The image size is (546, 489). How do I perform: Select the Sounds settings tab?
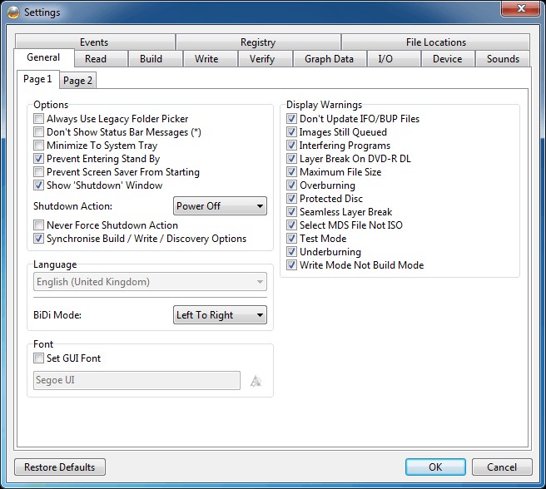tap(503, 59)
